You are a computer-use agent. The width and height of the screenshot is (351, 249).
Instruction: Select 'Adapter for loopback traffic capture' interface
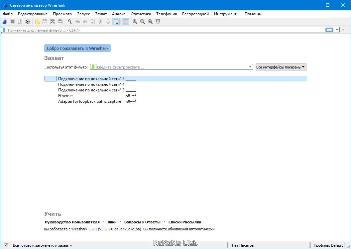(x=175, y=101)
